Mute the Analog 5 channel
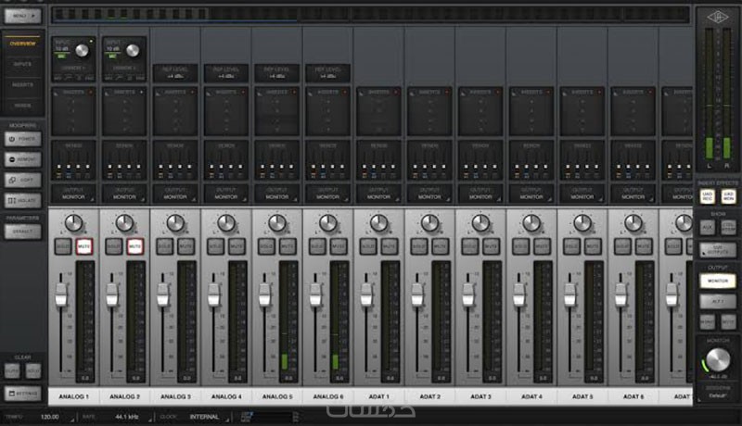This screenshot has width=742, height=426. [288, 246]
